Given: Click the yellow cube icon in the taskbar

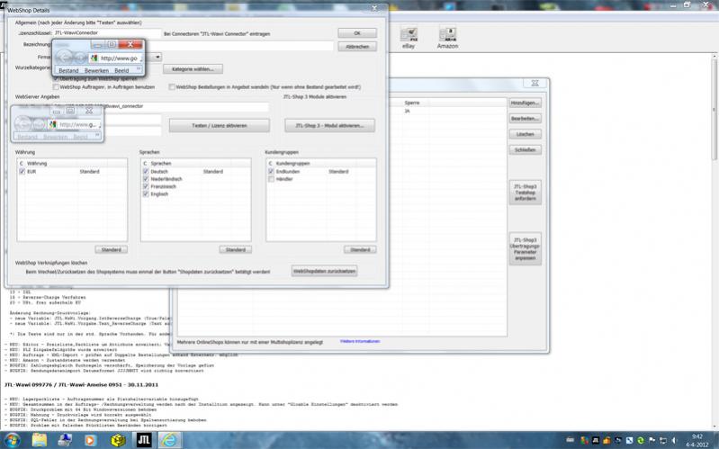Looking at the screenshot, I should 117,438.
